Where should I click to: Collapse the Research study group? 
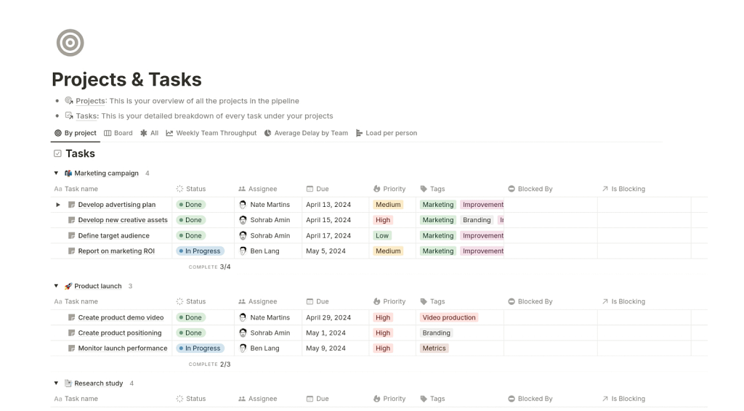click(x=56, y=383)
